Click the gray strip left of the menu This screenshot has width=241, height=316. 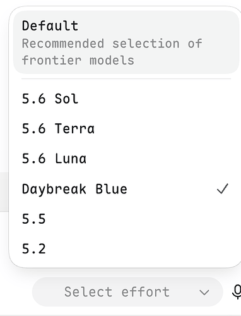(4, 191)
